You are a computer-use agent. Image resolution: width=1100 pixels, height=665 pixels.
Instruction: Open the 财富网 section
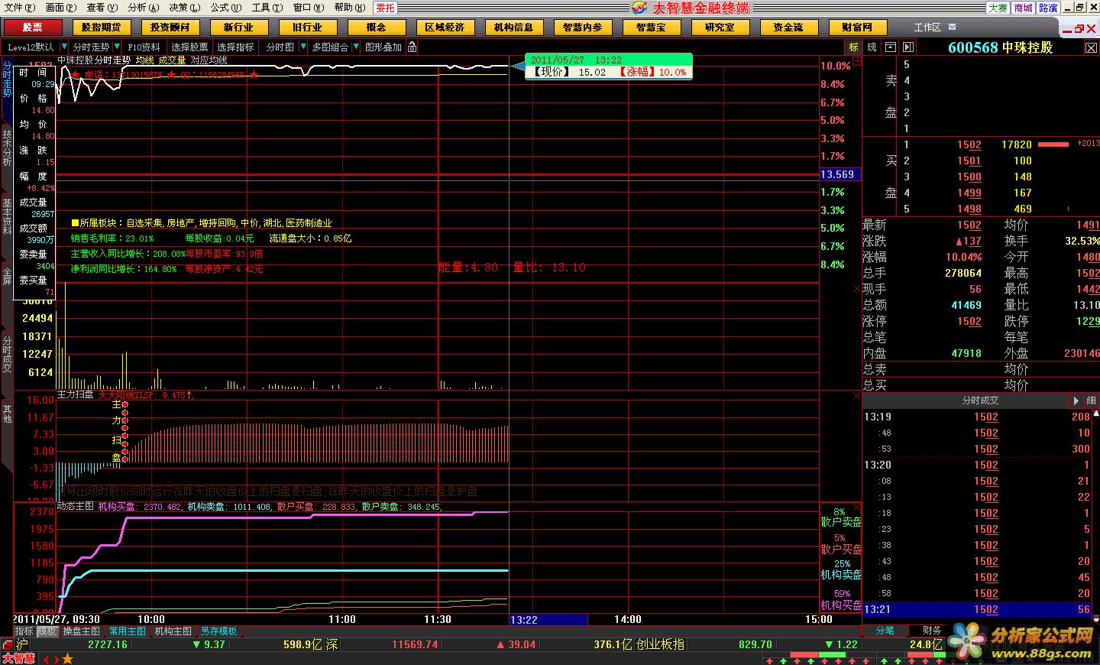click(857, 28)
